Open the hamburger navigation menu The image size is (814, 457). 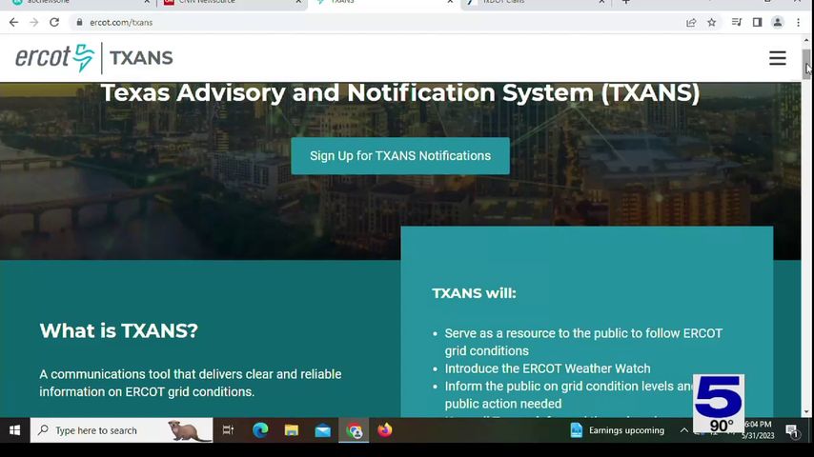click(x=777, y=58)
